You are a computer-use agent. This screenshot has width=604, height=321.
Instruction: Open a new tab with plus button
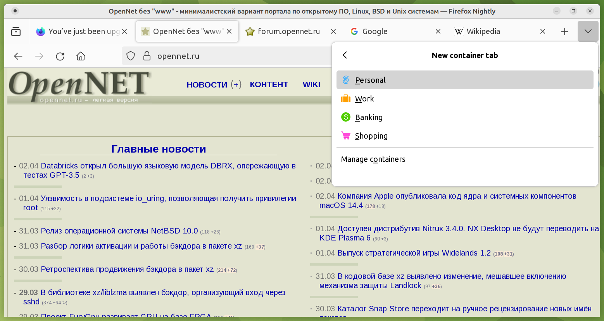pos(564,31)
